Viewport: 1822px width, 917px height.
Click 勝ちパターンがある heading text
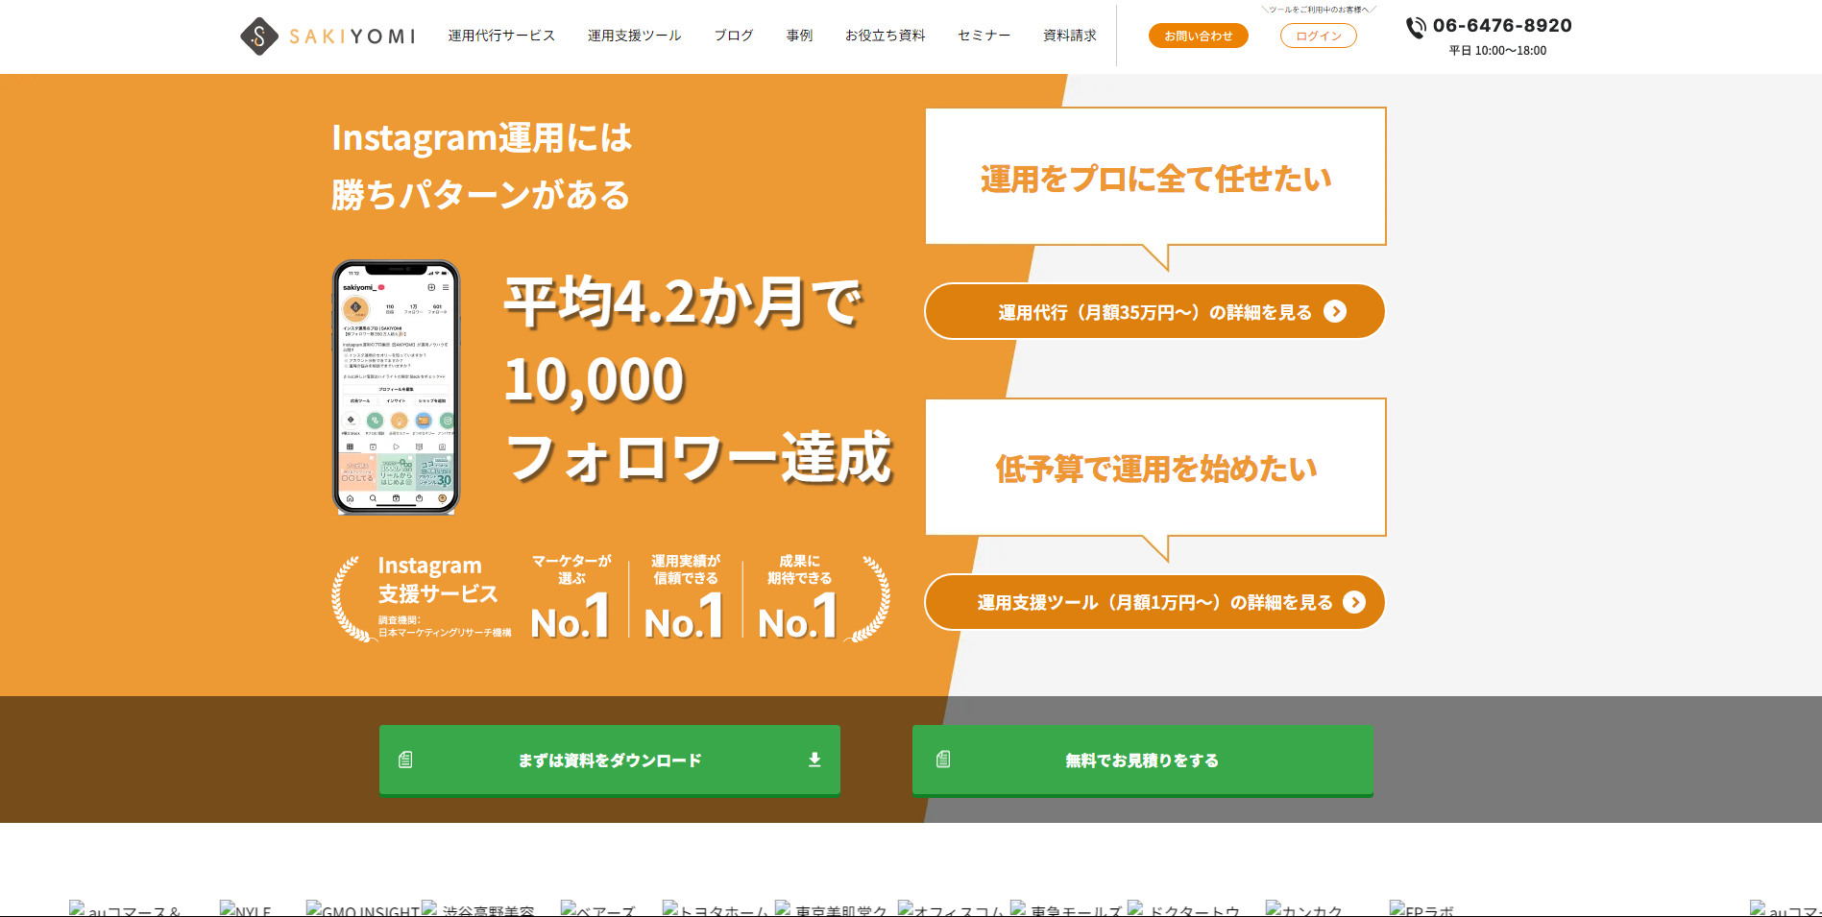tap(480, 195)
